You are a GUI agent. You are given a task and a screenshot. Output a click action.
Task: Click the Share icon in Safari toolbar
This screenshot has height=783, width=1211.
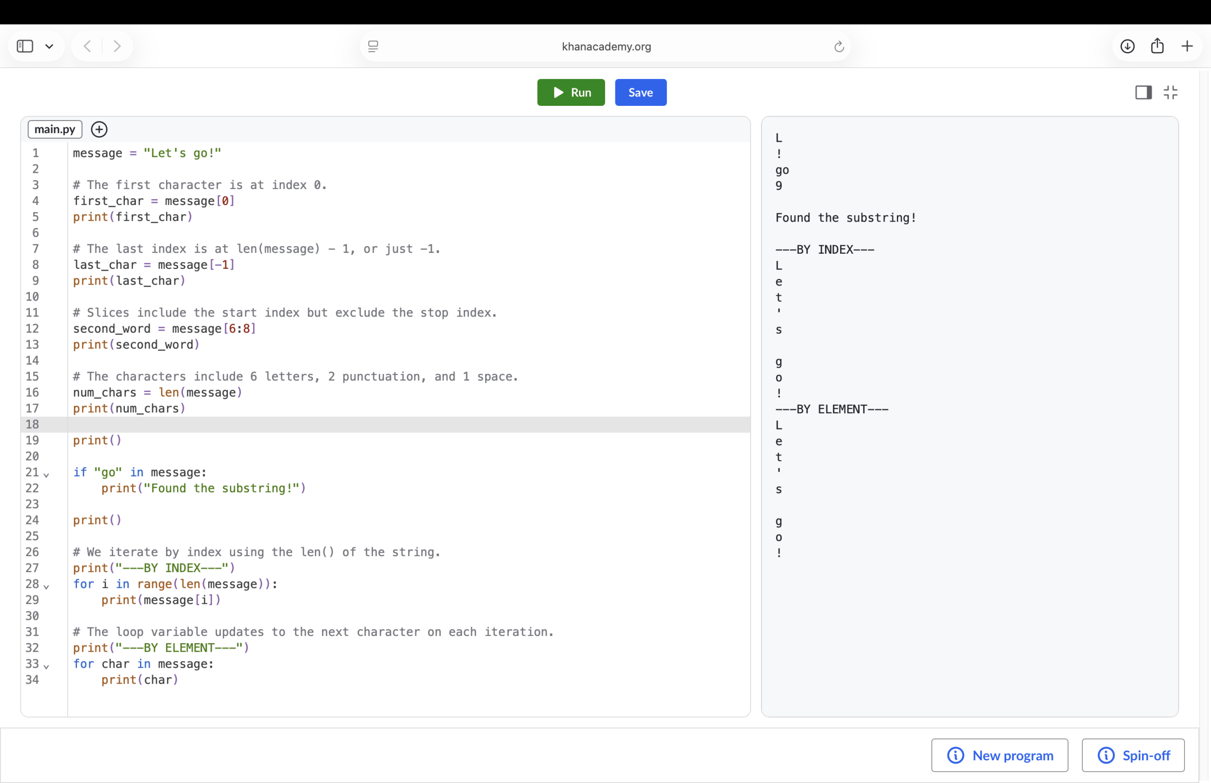pyautogui.click(x=1158, y=46)
